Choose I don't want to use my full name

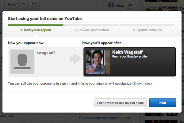(x=120, y=103)
